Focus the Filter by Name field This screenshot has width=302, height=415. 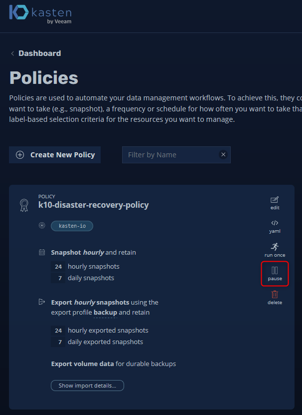point(169,155)
